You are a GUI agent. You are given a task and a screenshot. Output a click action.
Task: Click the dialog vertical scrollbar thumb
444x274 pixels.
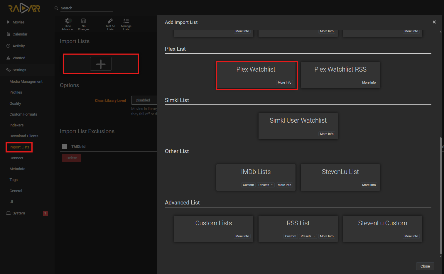(x=441, y=195)
